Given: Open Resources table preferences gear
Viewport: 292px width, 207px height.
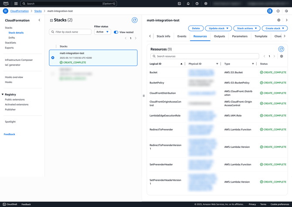Looking at the screenshot, I should 282,56.
